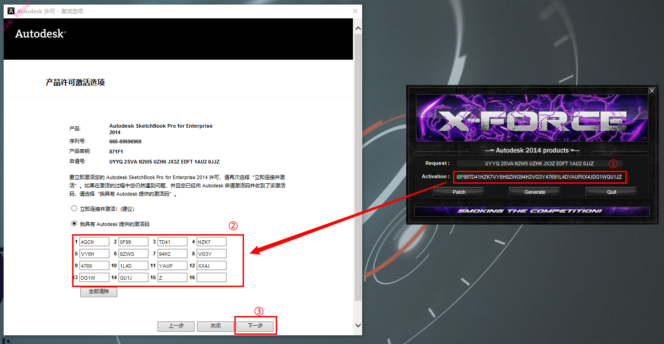Close the Autodesk license activation window
This screenshot has height=344, width=664.
click(x=355, y=11)
